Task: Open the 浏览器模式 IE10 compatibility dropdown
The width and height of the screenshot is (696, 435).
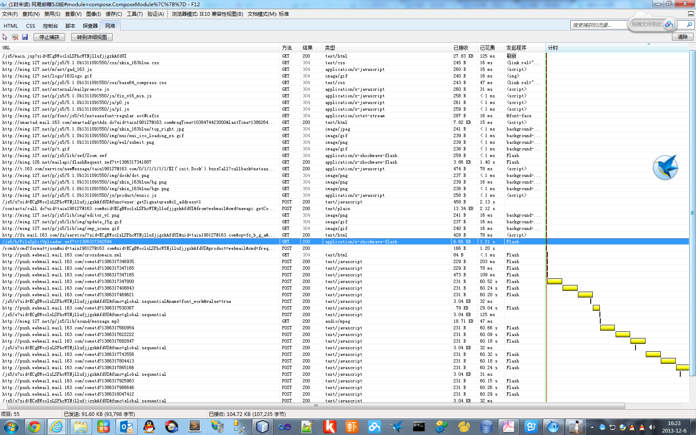Action: (x=208, y=14)
